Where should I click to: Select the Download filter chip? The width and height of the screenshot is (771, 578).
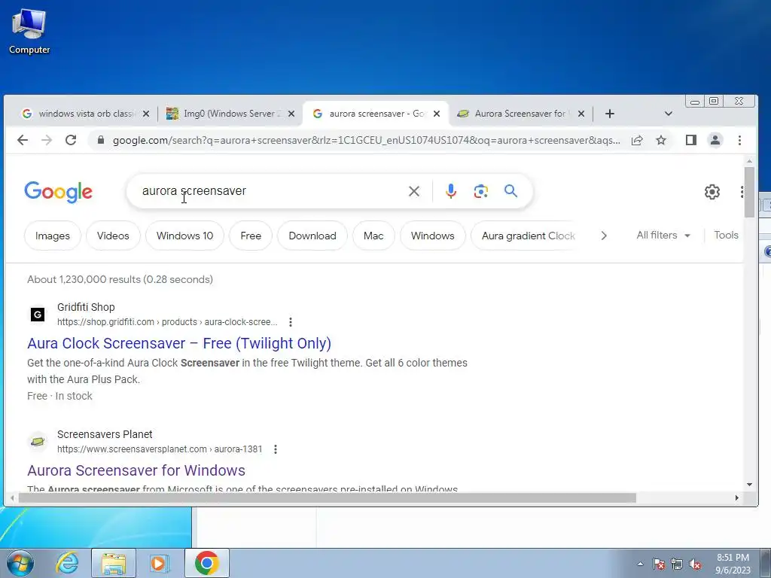point(312,236)
